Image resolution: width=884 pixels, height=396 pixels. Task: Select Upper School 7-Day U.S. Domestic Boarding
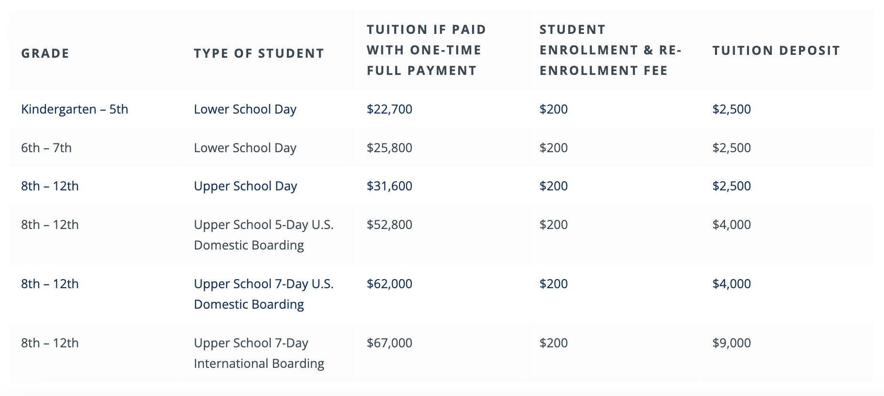[263, 294]
